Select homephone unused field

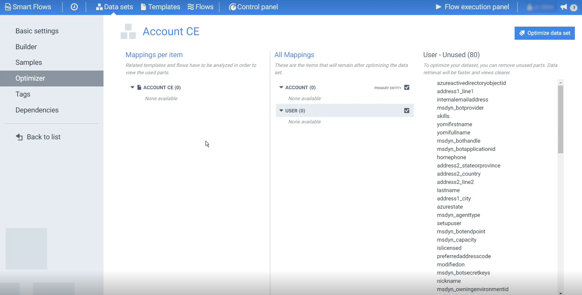(452, 157)
